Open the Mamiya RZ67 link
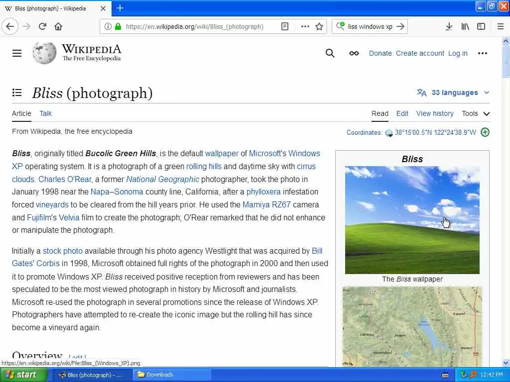 (x=266, y=204)
